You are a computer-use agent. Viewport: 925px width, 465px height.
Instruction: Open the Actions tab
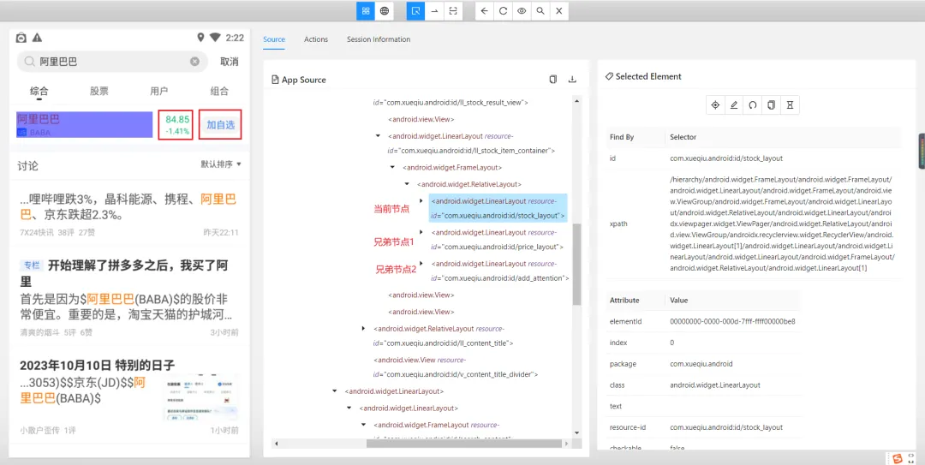315,39
